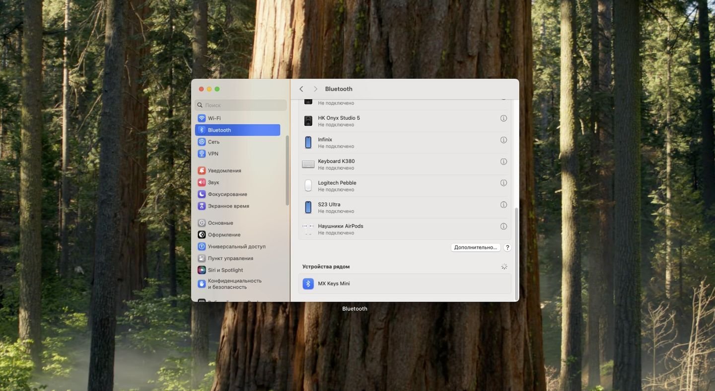The width and height of the screenshot is (715, 391).
Task: Click the Экранное время label
Action: click(x=228, y=206)
